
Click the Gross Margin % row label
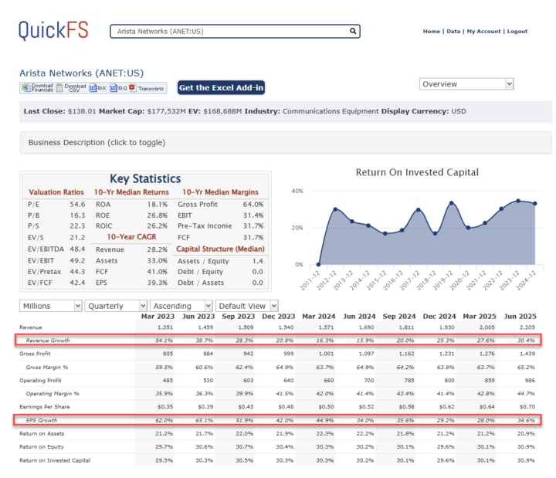[47, 368]
